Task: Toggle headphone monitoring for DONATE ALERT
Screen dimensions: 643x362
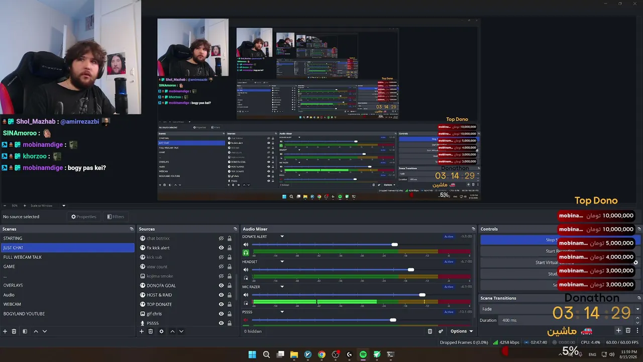Action: 246,252
